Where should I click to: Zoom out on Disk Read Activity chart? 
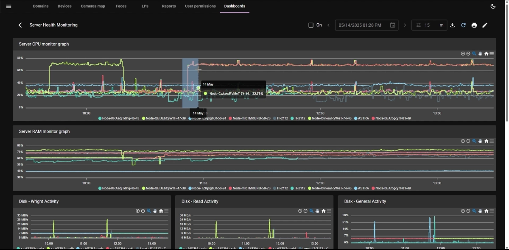tap(305, 211)
